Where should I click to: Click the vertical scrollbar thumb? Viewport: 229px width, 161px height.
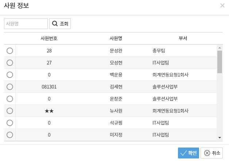[x=220, y=61]
